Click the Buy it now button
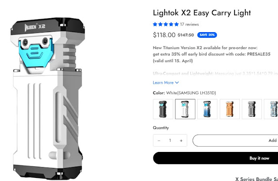 215,158
